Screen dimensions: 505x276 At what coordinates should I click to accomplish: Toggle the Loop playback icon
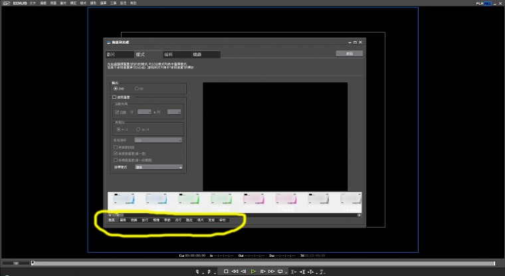(x=280, y=272)
